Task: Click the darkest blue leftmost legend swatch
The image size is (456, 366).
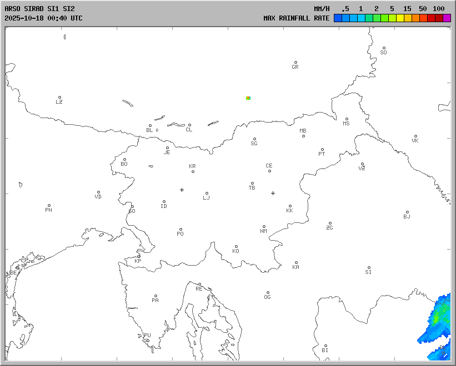Action: 338,18
